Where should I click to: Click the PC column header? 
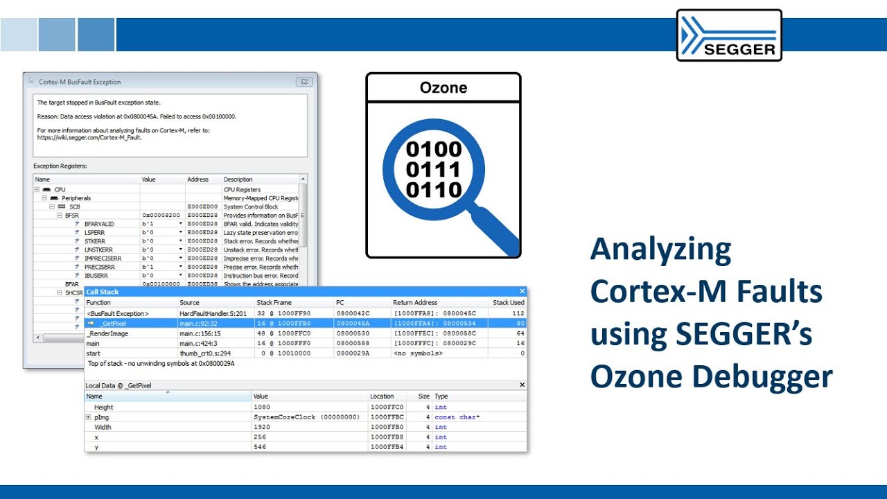click(x=362, y=302)
